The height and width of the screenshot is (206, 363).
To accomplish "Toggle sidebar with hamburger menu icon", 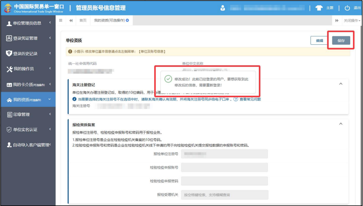I will 61,20.
